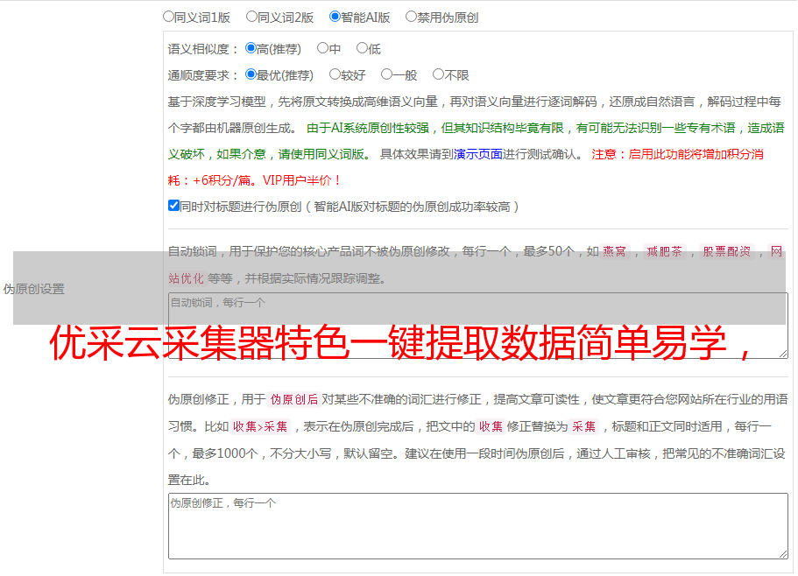Click the 减肥茶 example tag
Screen dimensions: 798x576
pos(664,251)
